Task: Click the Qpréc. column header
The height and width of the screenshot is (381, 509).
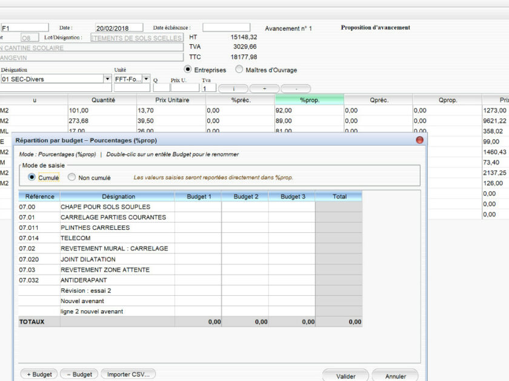Action: click(x=379, y=100)
